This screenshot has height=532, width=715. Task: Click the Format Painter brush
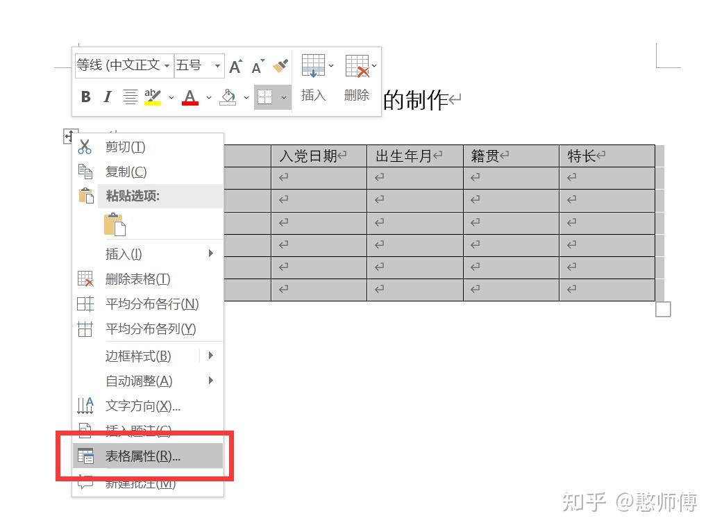click(280, 66)
